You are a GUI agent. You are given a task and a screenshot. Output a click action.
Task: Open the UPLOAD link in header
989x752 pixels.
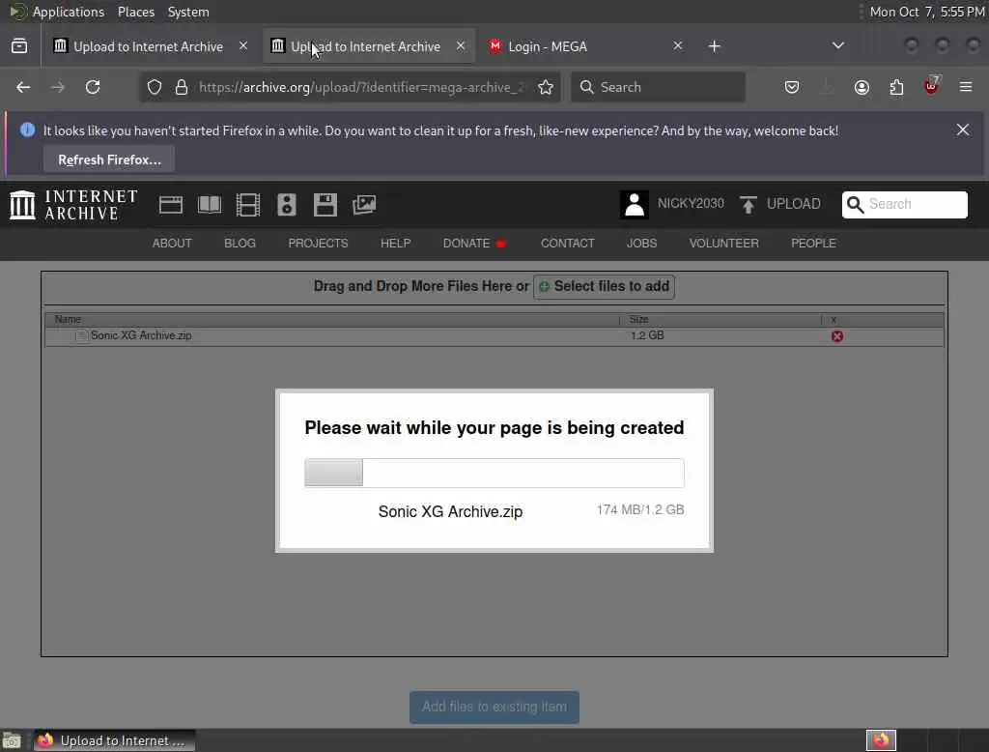pyautogui.click(x=794, y=204)
